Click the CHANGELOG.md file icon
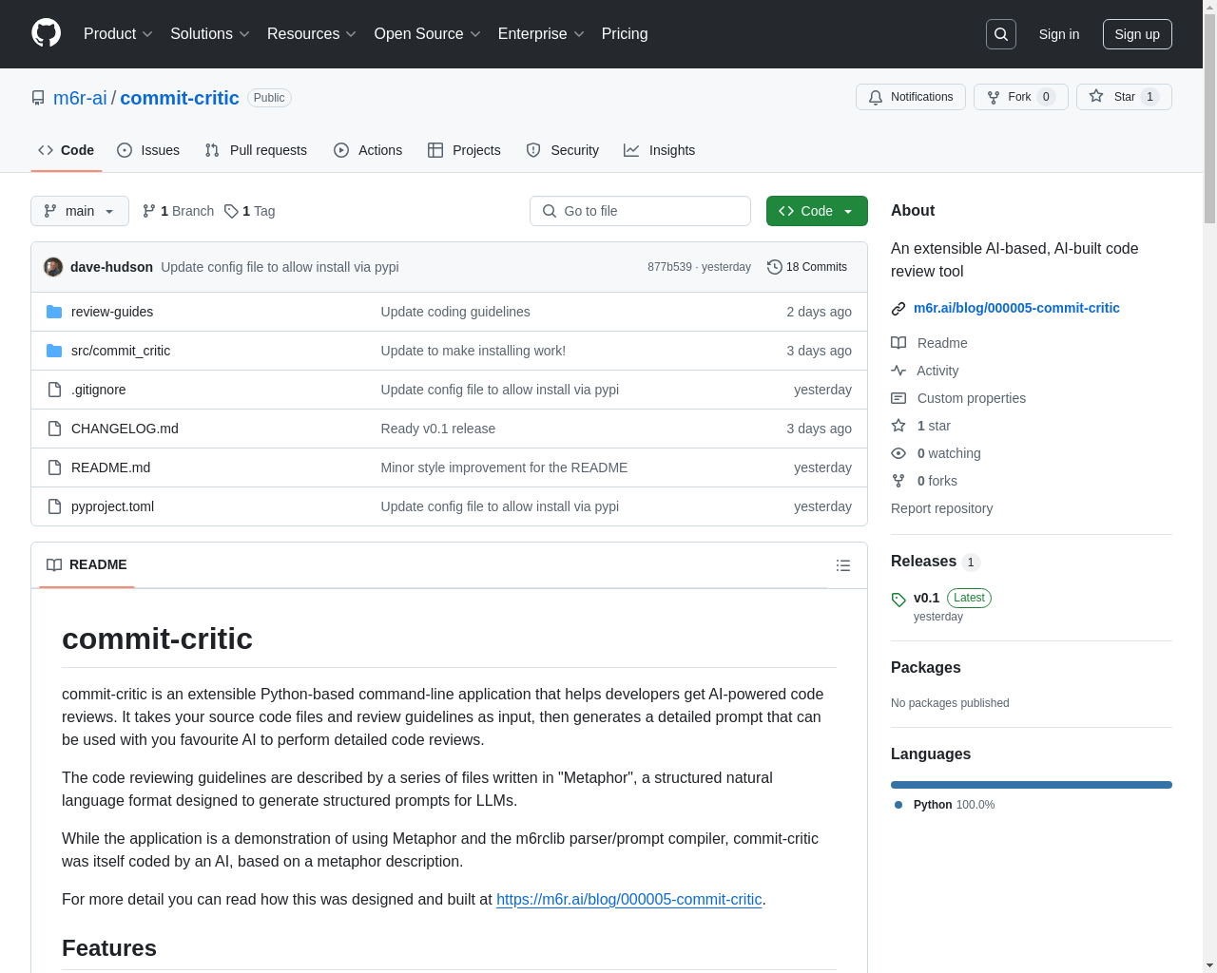The height and width of the screenshot is (973, 1217). [x=54, y=429]
